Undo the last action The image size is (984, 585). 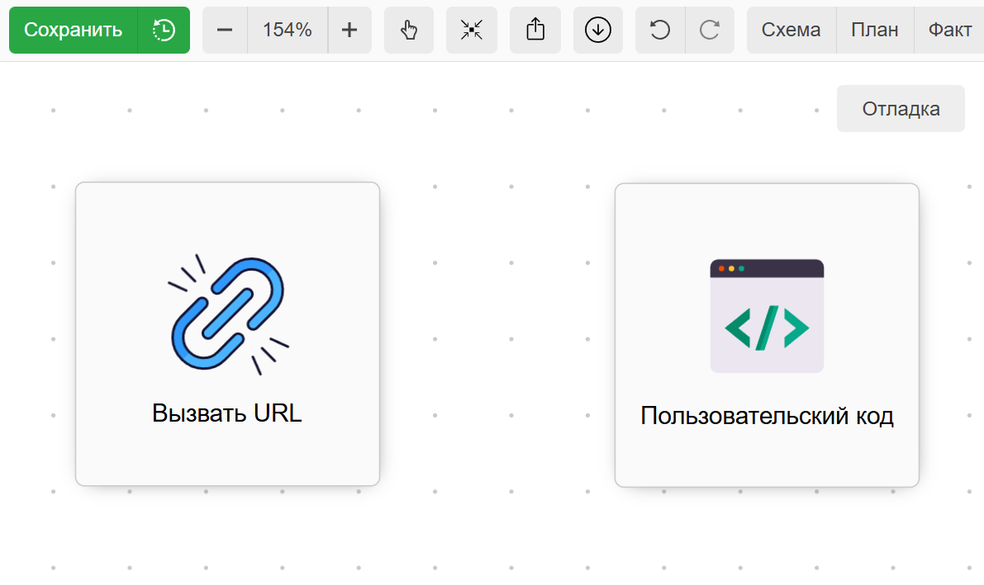[660, 31]
